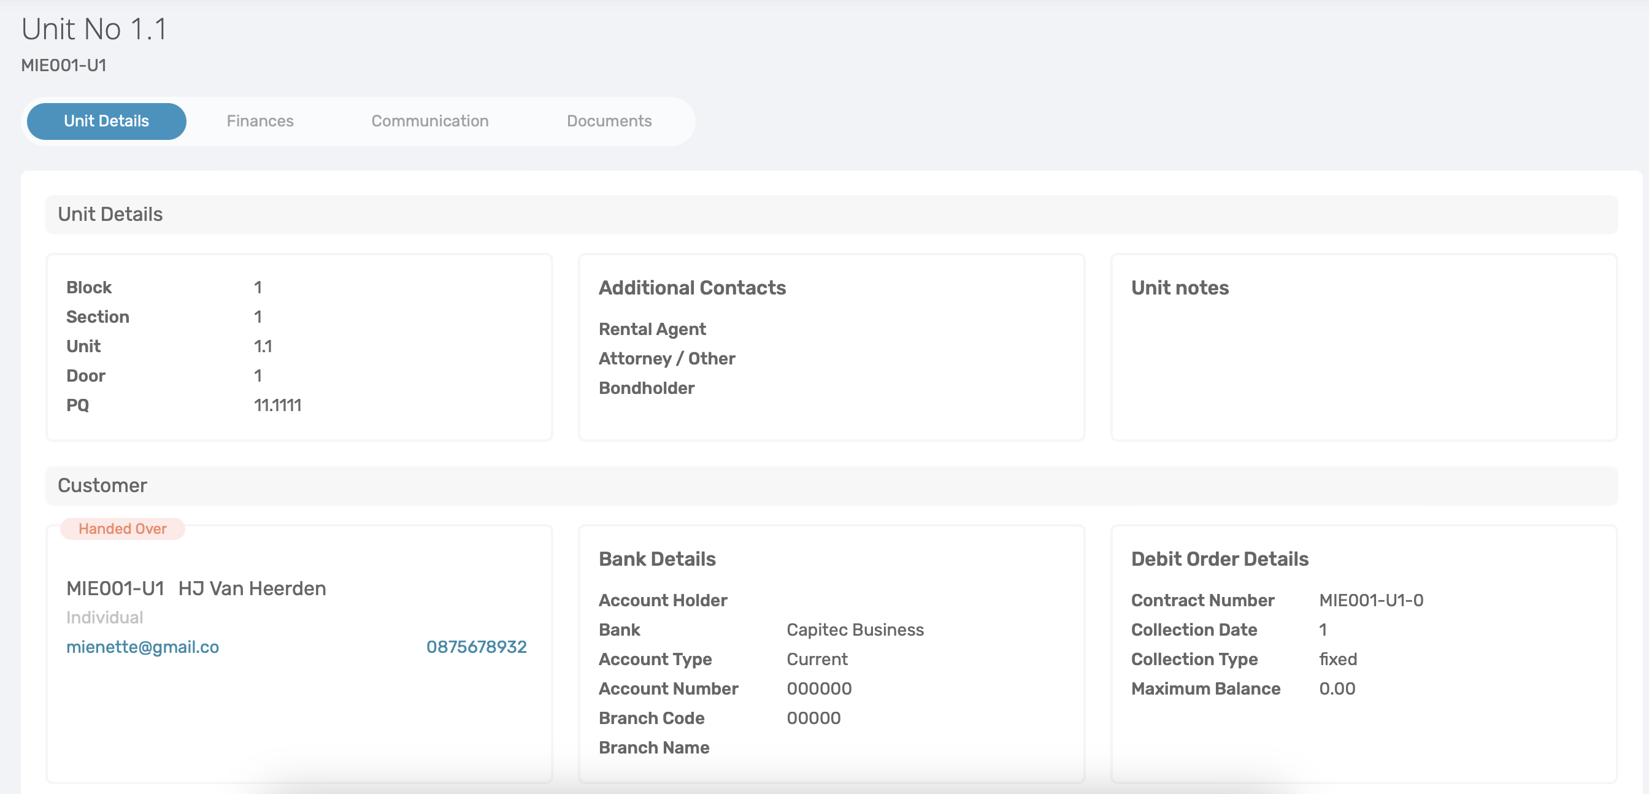Click the Additional Contacts card heading

pyautogui.click(x=692, y=288)
